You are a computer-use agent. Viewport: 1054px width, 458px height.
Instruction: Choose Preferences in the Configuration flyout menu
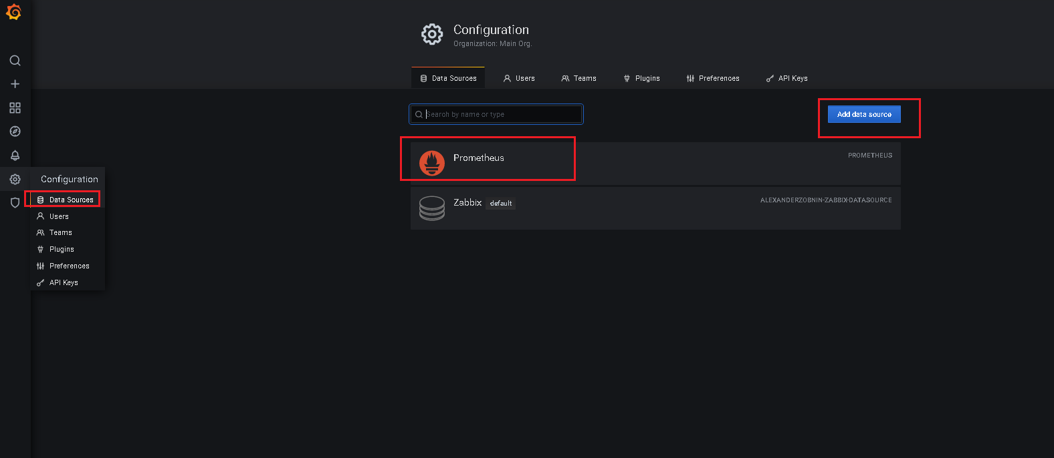[69, 266]
